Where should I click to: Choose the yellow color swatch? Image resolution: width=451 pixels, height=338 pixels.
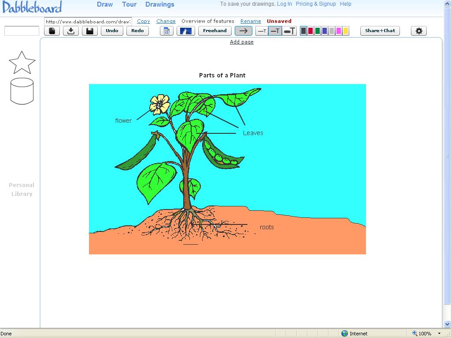(x=346, y=31)
